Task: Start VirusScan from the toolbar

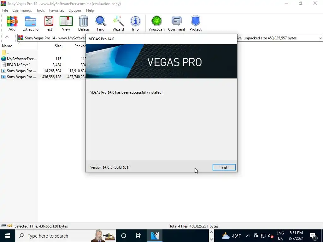Action: click(156, 23)
